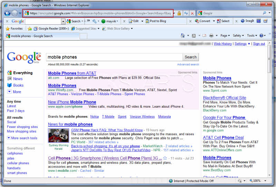Viewport: 276px width, 187px height.
Task: Select the mobile phones - Google Search tab
Action: [x=42, y=36]
